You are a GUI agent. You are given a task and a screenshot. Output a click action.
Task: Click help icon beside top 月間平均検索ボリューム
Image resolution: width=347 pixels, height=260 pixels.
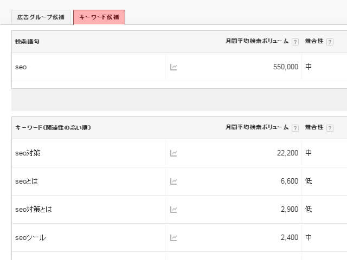pos(295,42)
